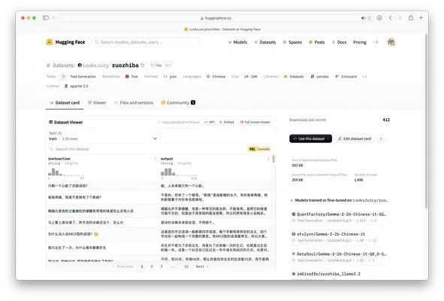Open the user profile avatar
444x301 pixels.
click(x=391, y=42)
